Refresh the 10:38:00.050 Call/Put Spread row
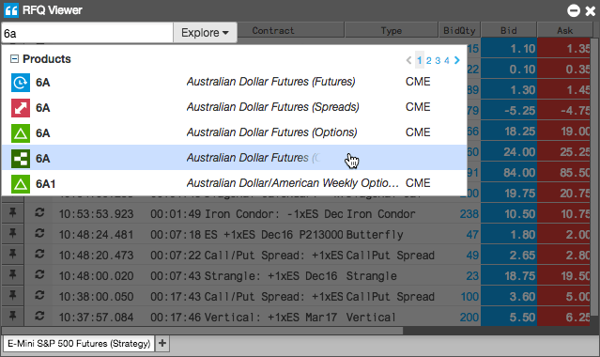The height and width of the screenshot is (357, 600). [39, 296]
